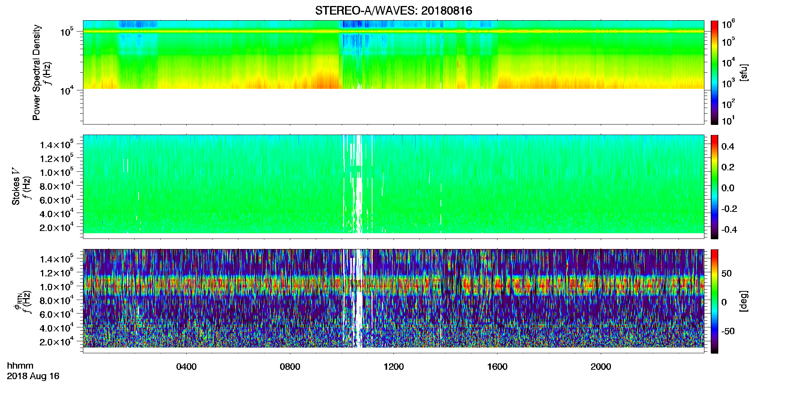Click the 1.4×10^5 tick of the phi RTN panel

[x=57, y=258]
